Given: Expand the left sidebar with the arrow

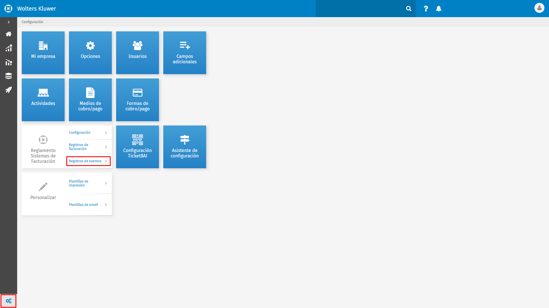Looking at the screenshot, I should point(9,22).
